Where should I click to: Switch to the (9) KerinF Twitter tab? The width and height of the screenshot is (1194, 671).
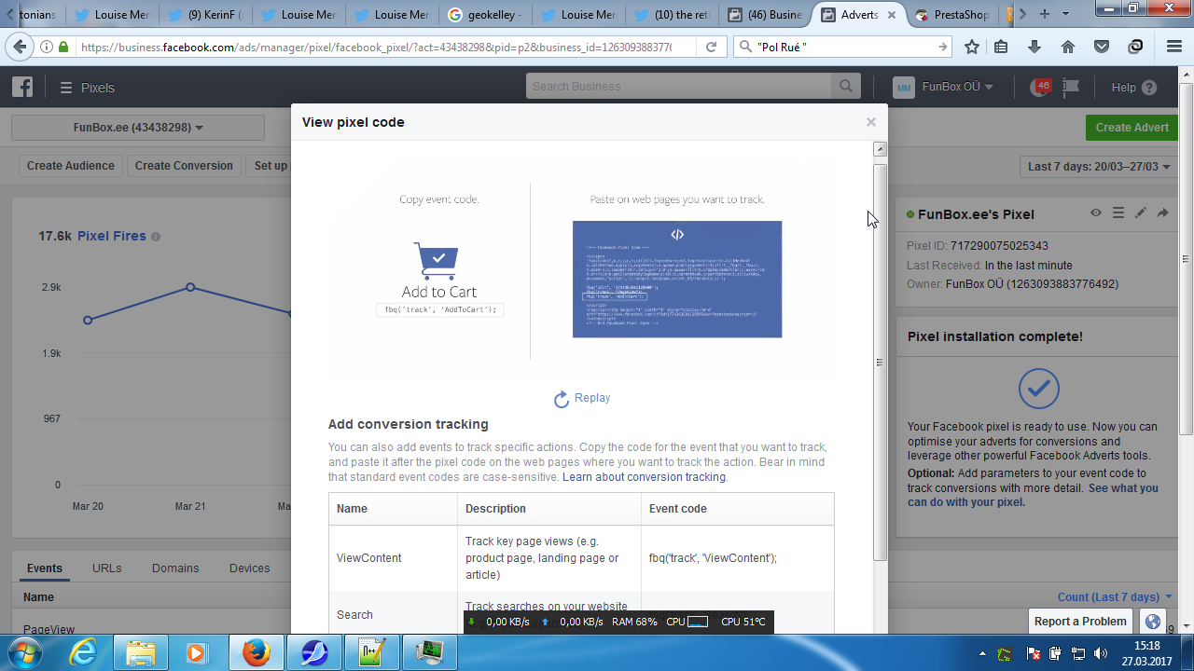pos(204,15)
